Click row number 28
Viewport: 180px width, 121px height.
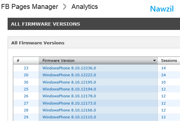point(26,110)
